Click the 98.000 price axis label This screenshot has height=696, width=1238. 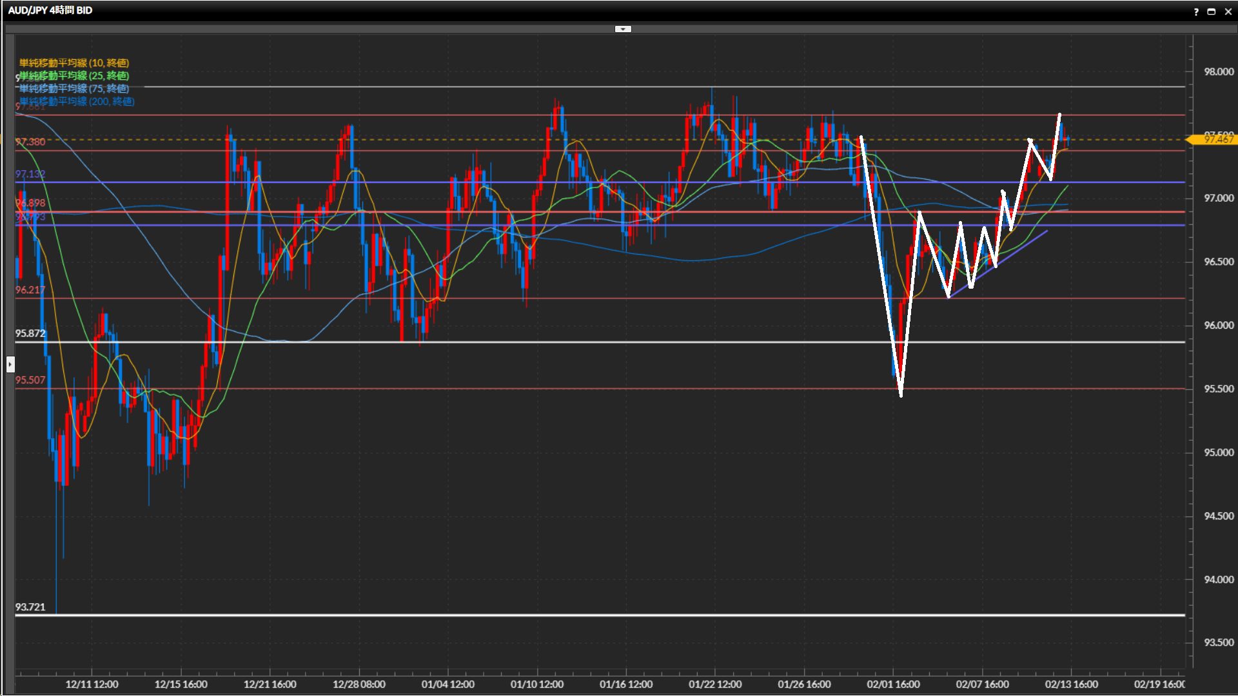(x=1219, y=72)
